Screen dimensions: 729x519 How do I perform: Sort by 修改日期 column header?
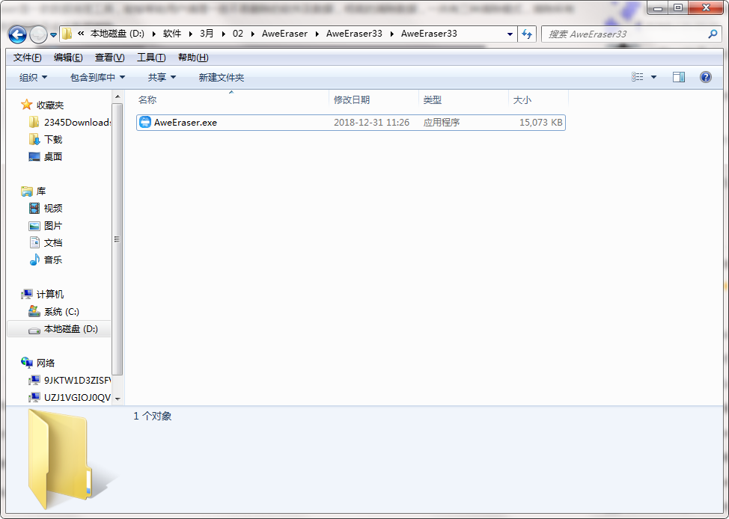(x=373, y=100)
